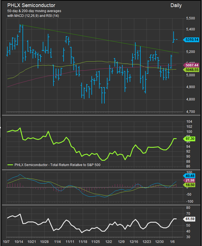The width and height of the screenshot is (202, 246).
Task: Click the 11/25 date label
Action: click(95, 241)
